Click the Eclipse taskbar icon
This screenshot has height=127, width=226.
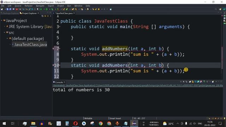134,123
